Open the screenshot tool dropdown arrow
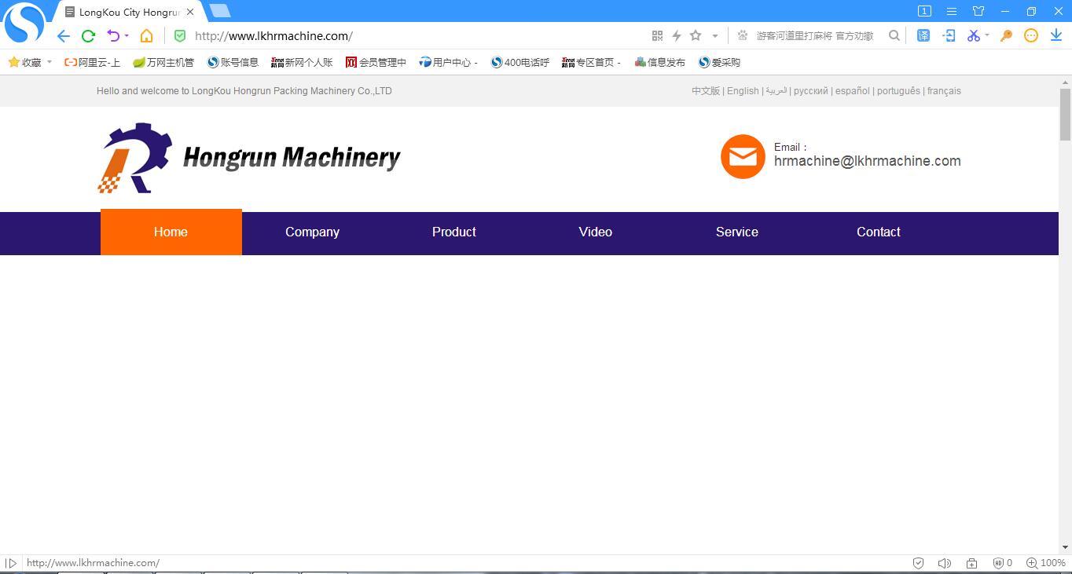The width and height of the screenshot is (1072, 574). [x=987, y=36]
